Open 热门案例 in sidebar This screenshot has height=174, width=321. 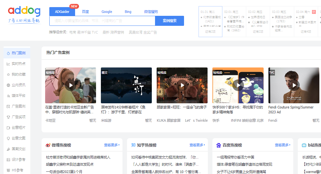[17, 53]
